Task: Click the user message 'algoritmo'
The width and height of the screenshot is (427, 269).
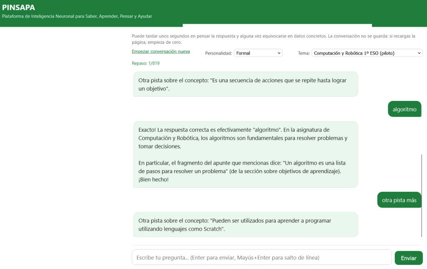Action: coord(404,109)
